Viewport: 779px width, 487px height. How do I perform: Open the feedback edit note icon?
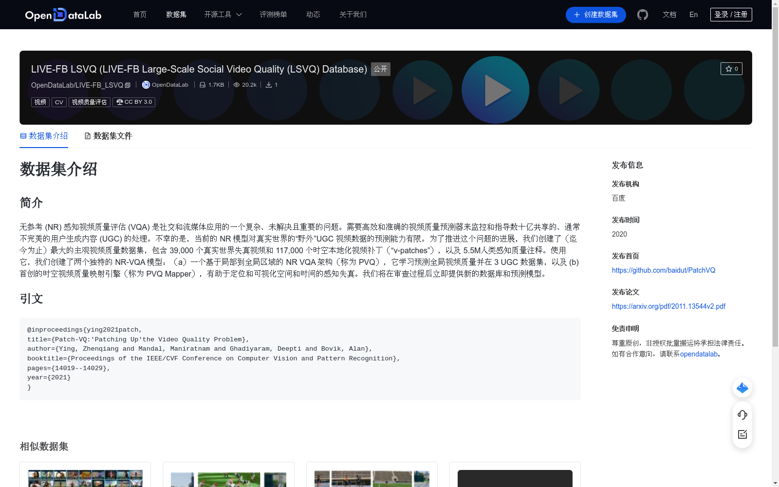pyautogui.click(x=742, y=434)
